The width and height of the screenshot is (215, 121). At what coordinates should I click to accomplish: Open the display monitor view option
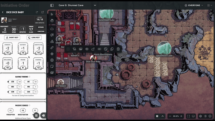point(193,116)
